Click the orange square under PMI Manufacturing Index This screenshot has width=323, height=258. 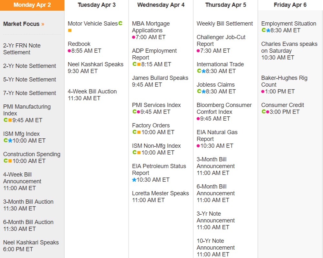click(10, 120)
